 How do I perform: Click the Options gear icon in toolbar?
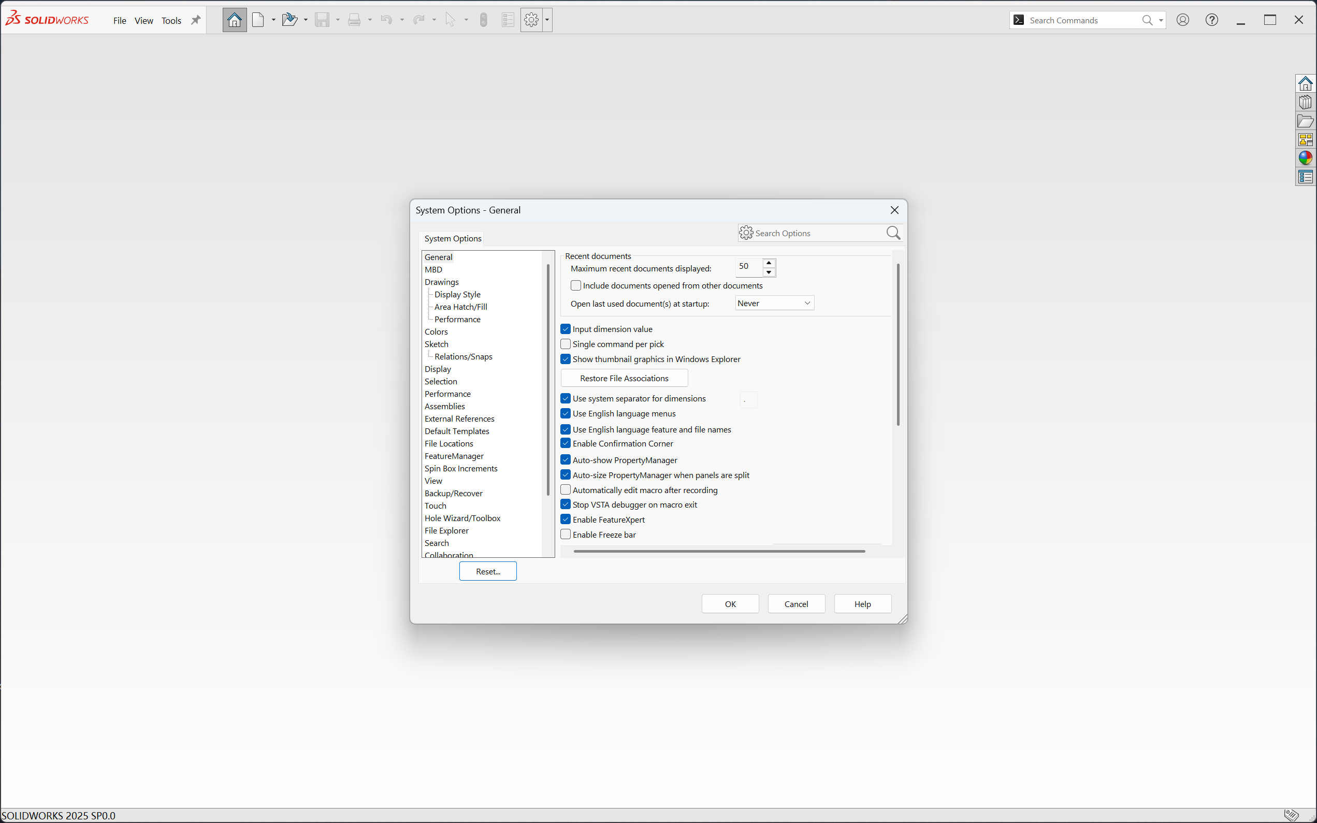click(x=531, y=20)
